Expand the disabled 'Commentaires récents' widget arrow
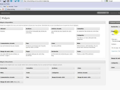This screenshot has width=120, height=90. click(x=22, y=77)
